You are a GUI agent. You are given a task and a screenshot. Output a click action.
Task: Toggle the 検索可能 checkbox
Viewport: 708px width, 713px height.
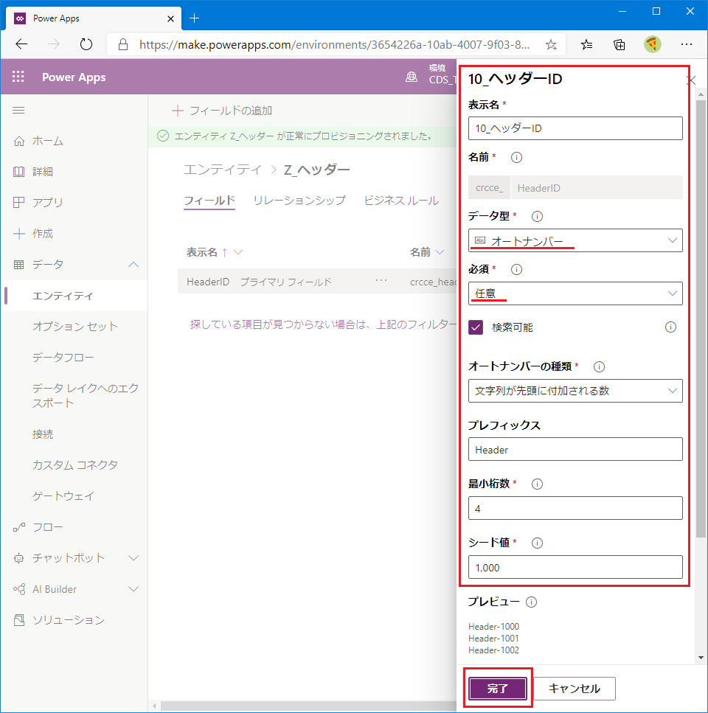click(x=476, y=327)
